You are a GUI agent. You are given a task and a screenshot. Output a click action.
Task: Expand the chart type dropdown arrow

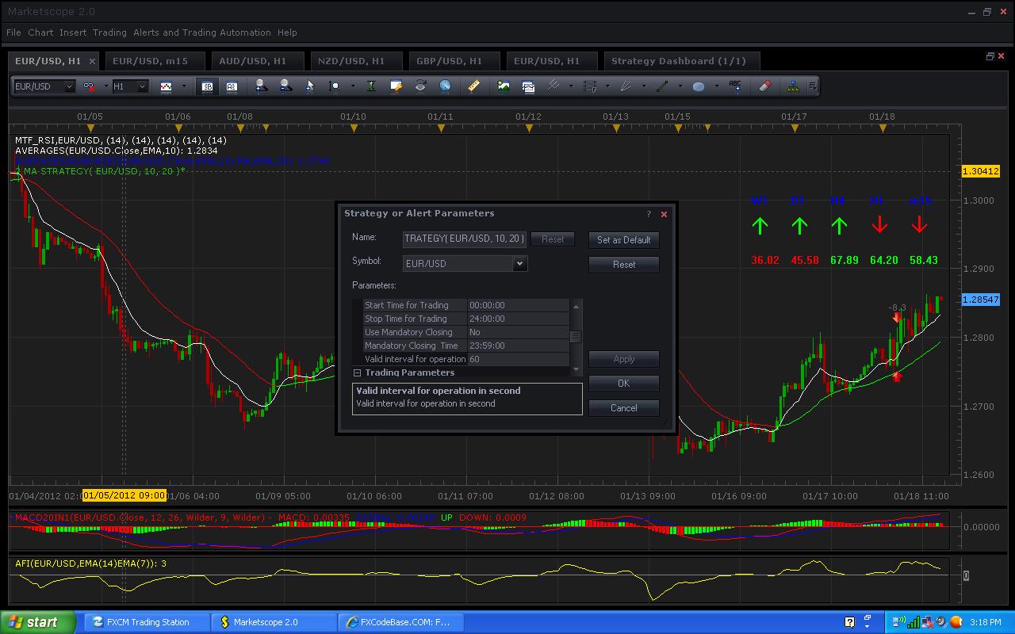(x=184, y=86)
